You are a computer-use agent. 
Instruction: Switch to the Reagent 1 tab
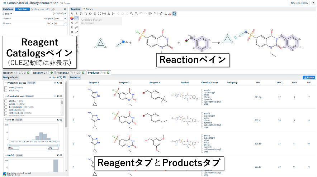tap(16, 73)
